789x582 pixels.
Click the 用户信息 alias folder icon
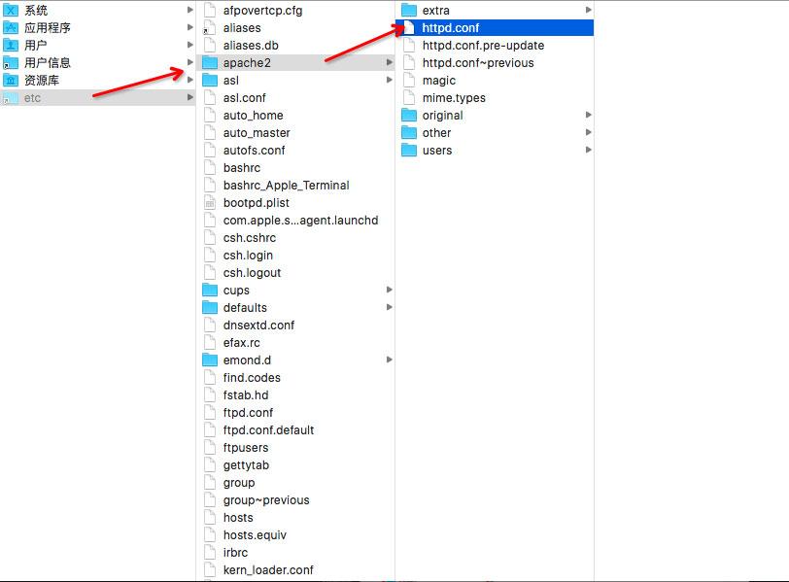coord(10,63)
